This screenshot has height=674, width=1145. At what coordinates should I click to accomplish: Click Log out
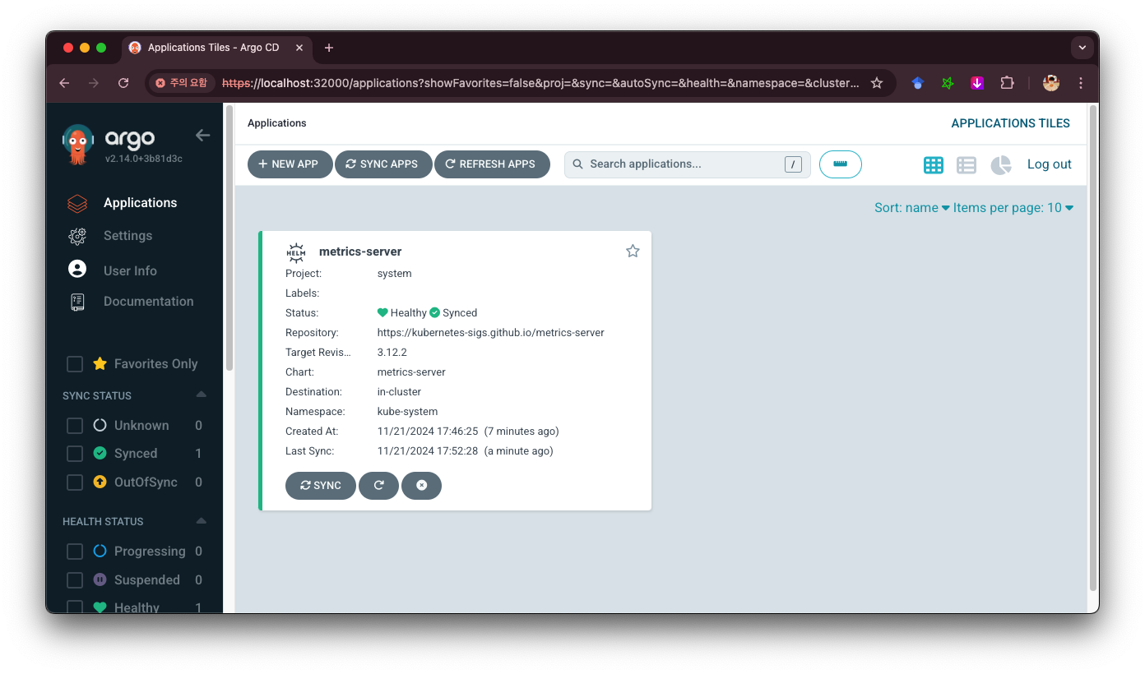1050,164
